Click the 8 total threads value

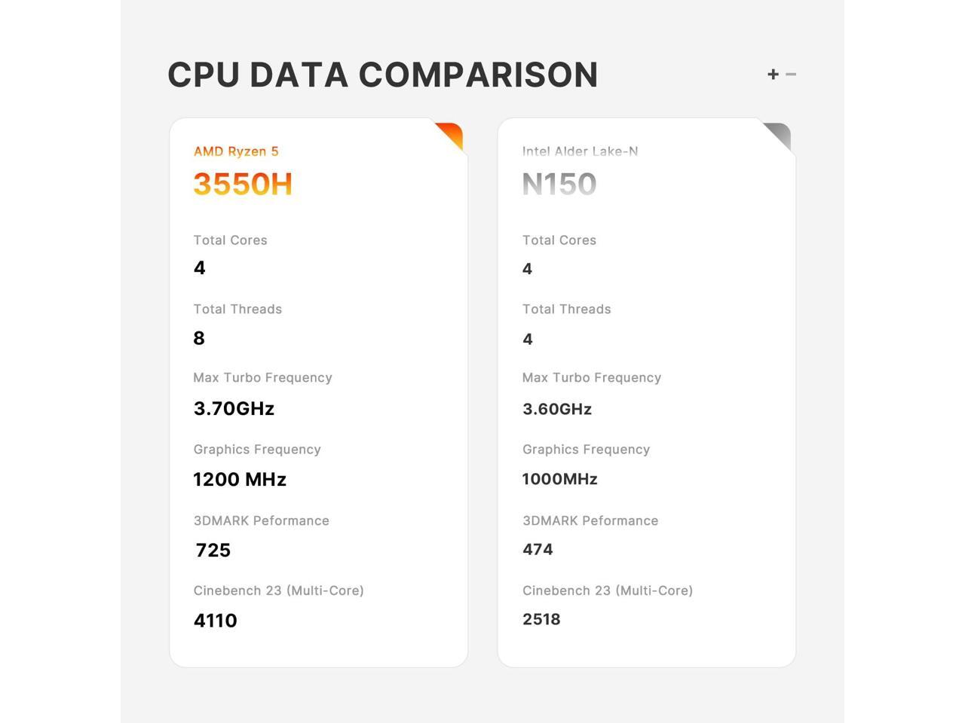199,338
